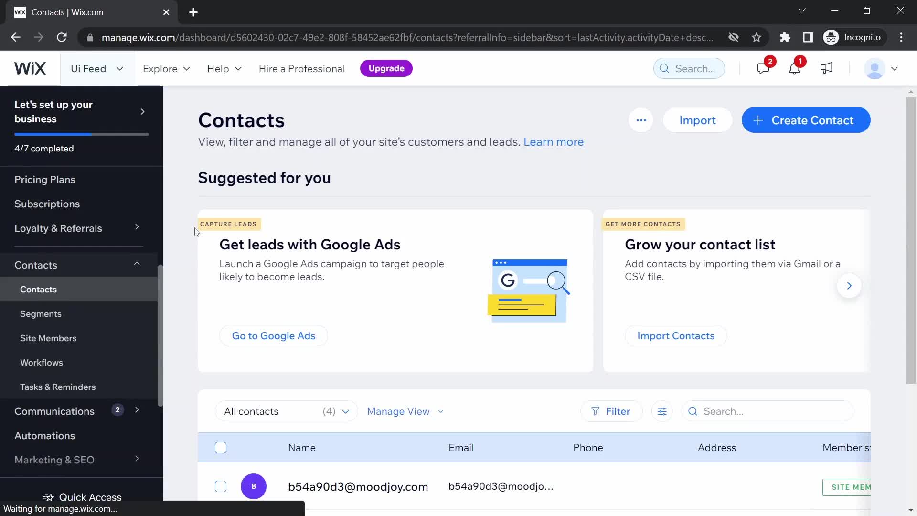Expand Marketing & SEO sidebar section
Viewport: 917px width, 516px height.
(137, 459)
